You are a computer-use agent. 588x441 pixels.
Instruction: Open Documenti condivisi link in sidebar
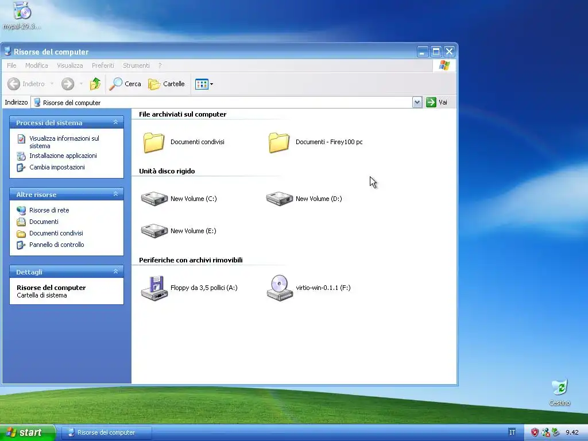click(56, 233)
